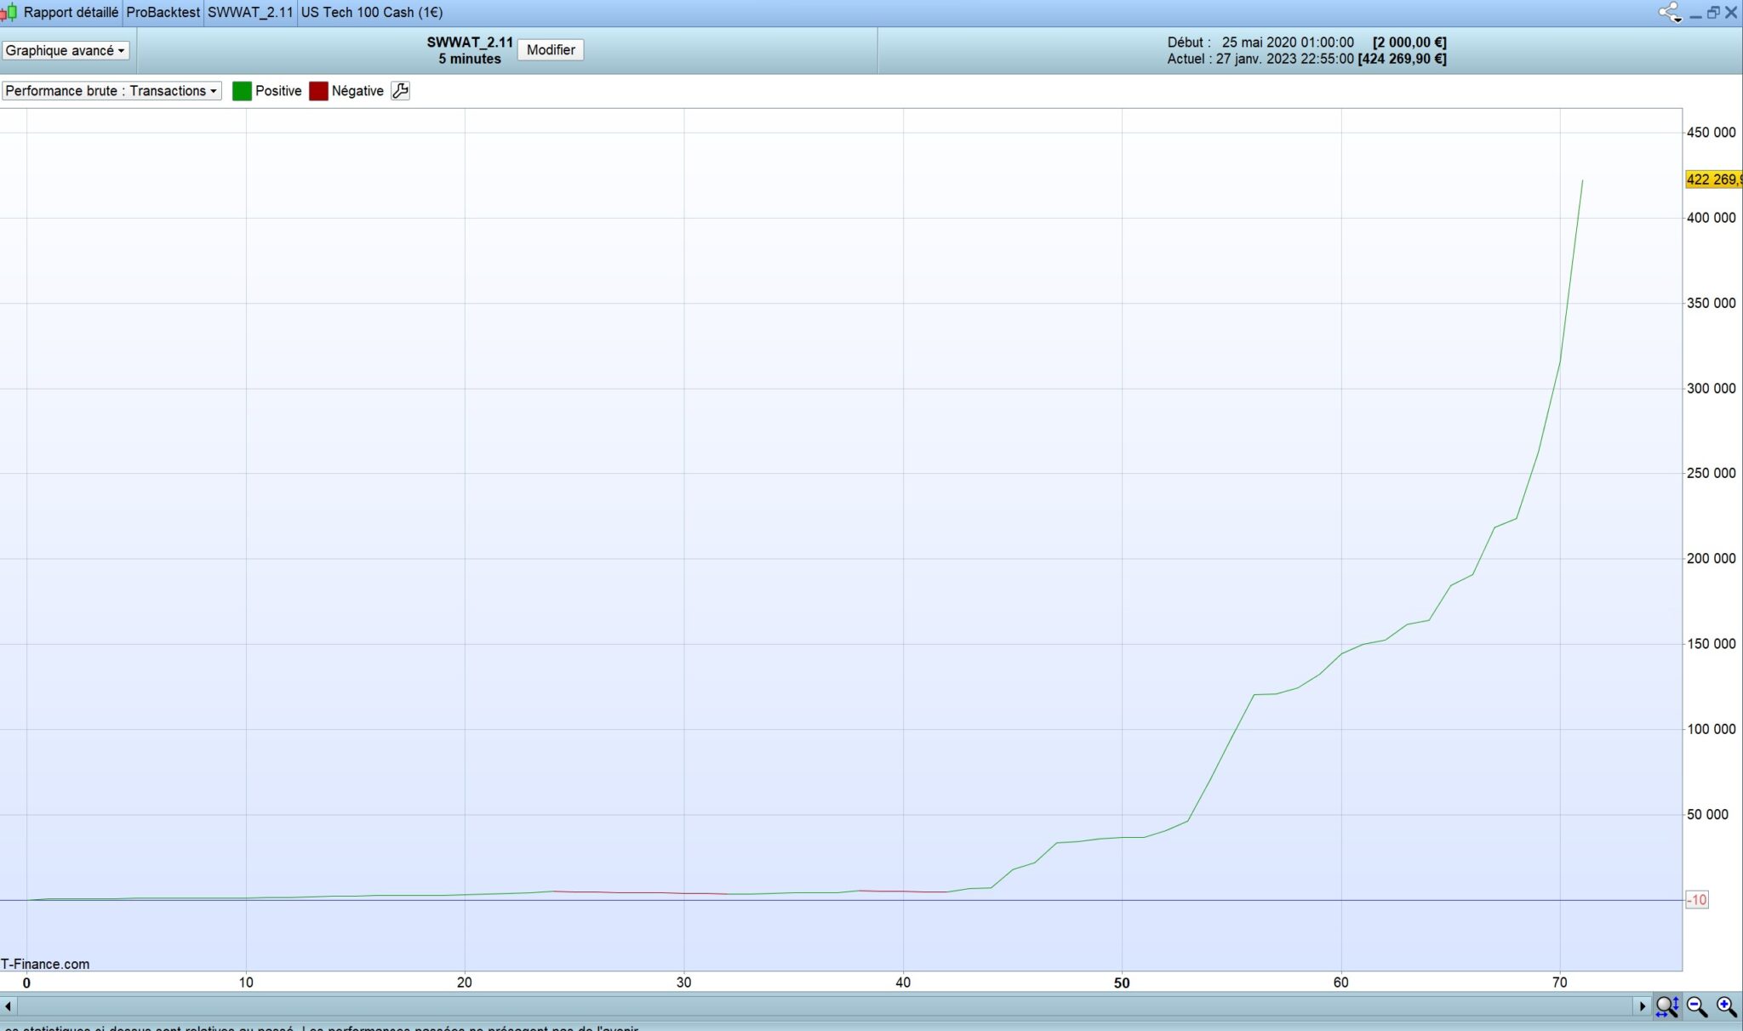The image size is (1743, 1031).
Task: Click the green Positive color swatch
Action: coord(242,91)
